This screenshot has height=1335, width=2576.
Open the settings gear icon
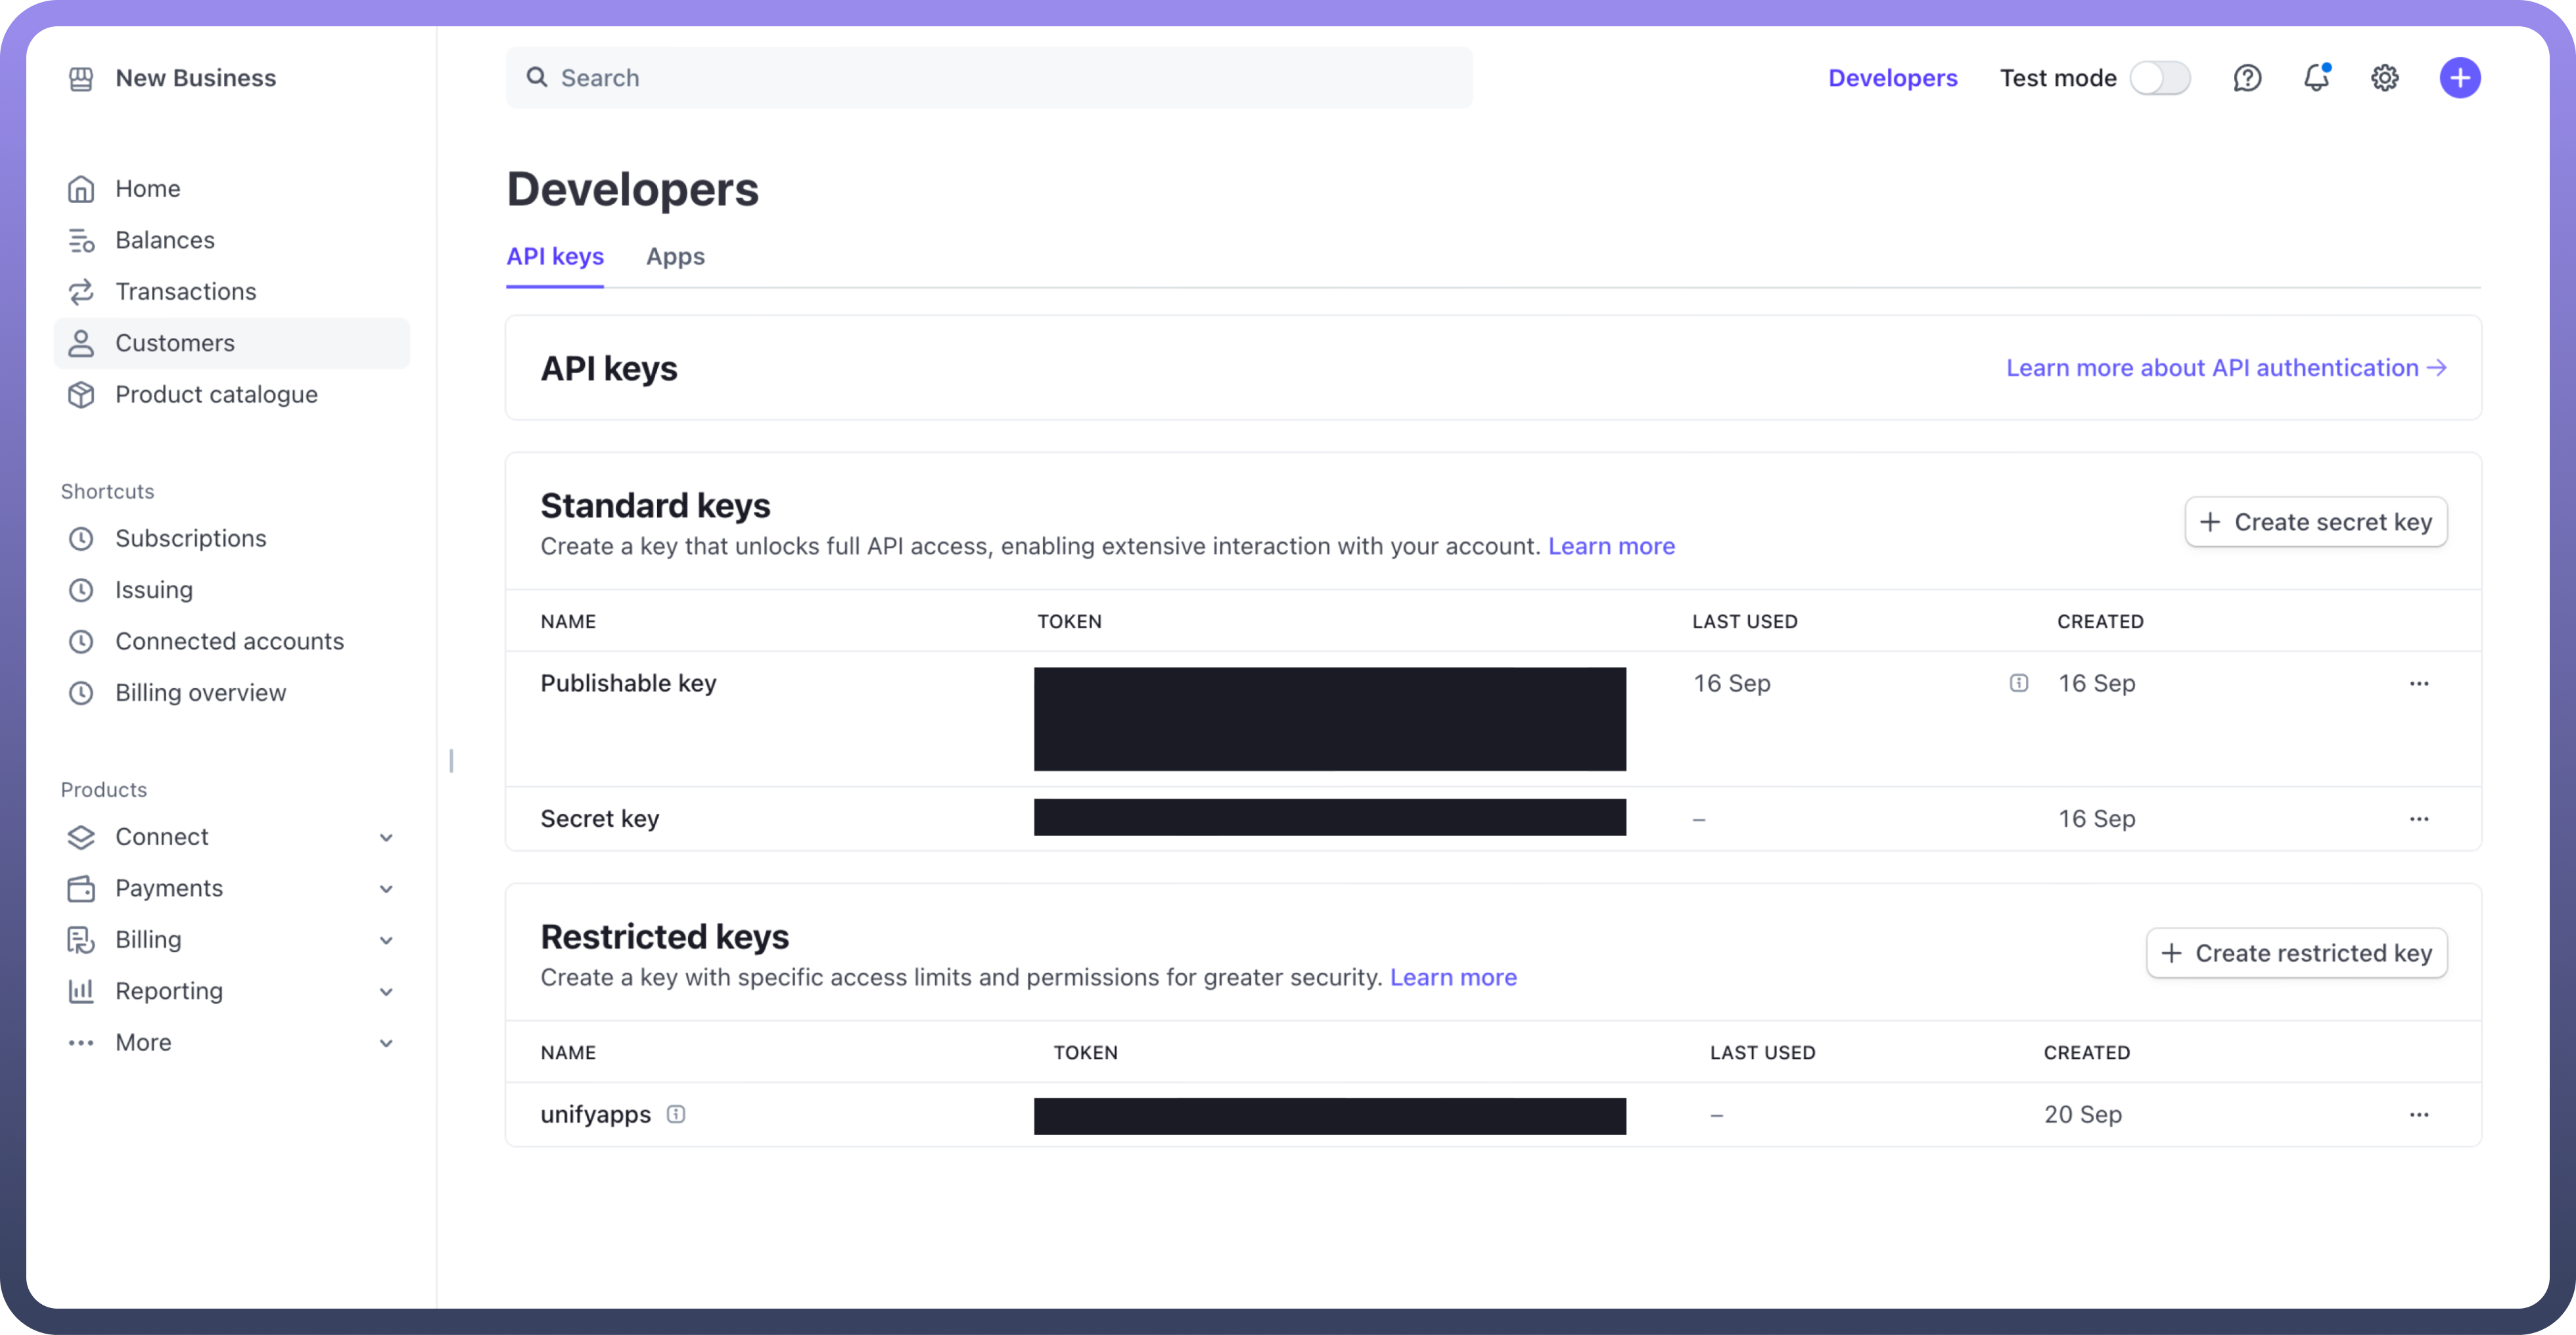(2385, 78)
